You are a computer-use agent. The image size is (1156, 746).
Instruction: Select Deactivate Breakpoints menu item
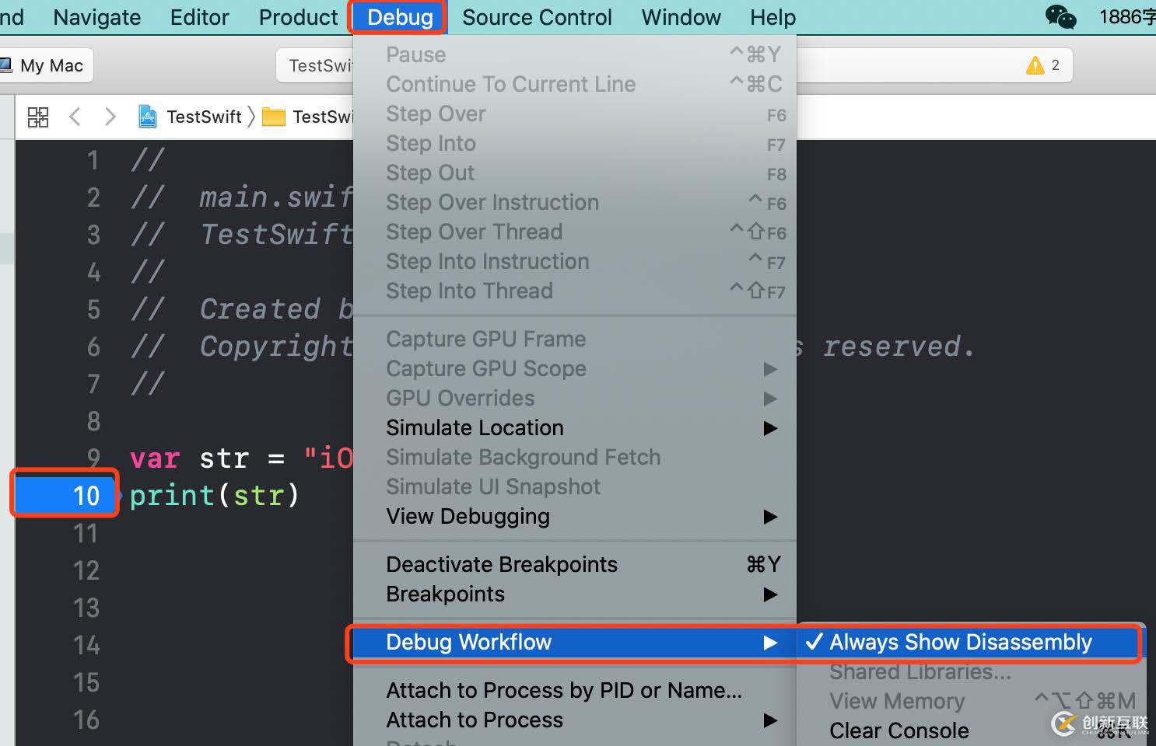point(575,564)
